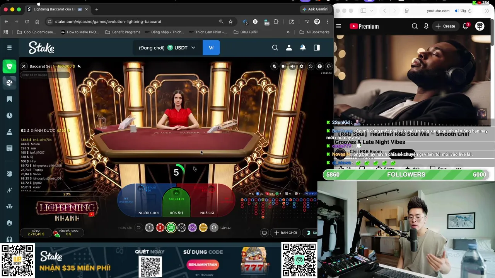
Task: Open Chrome extensions puzzle icon
Action: [x=276, y=22]
